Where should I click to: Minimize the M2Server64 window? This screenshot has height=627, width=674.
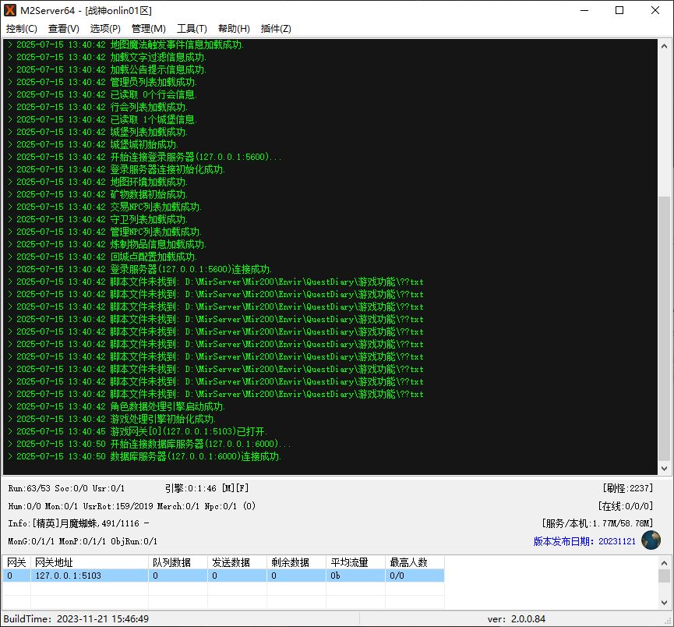tap(584, 10)
